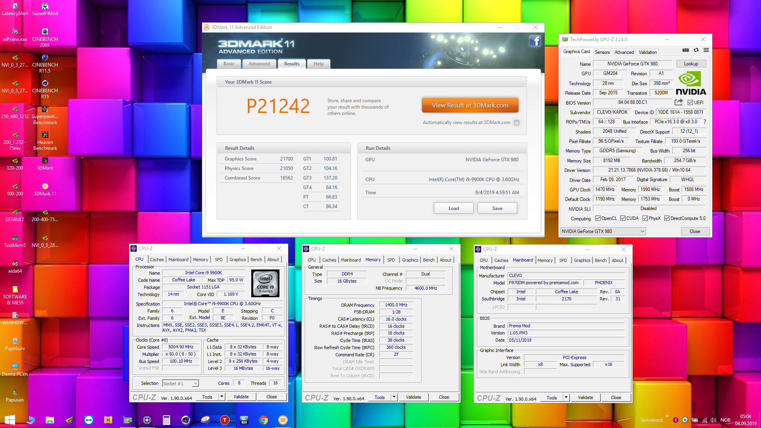Image resolution: width=761 pixels, height=428 pixels.
Task: Launch wPrime.exe from the desktop
Action: pos(15,35)
